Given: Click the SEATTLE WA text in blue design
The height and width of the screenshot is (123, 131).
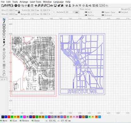Looking at the screenshot, I should (82, 92).
